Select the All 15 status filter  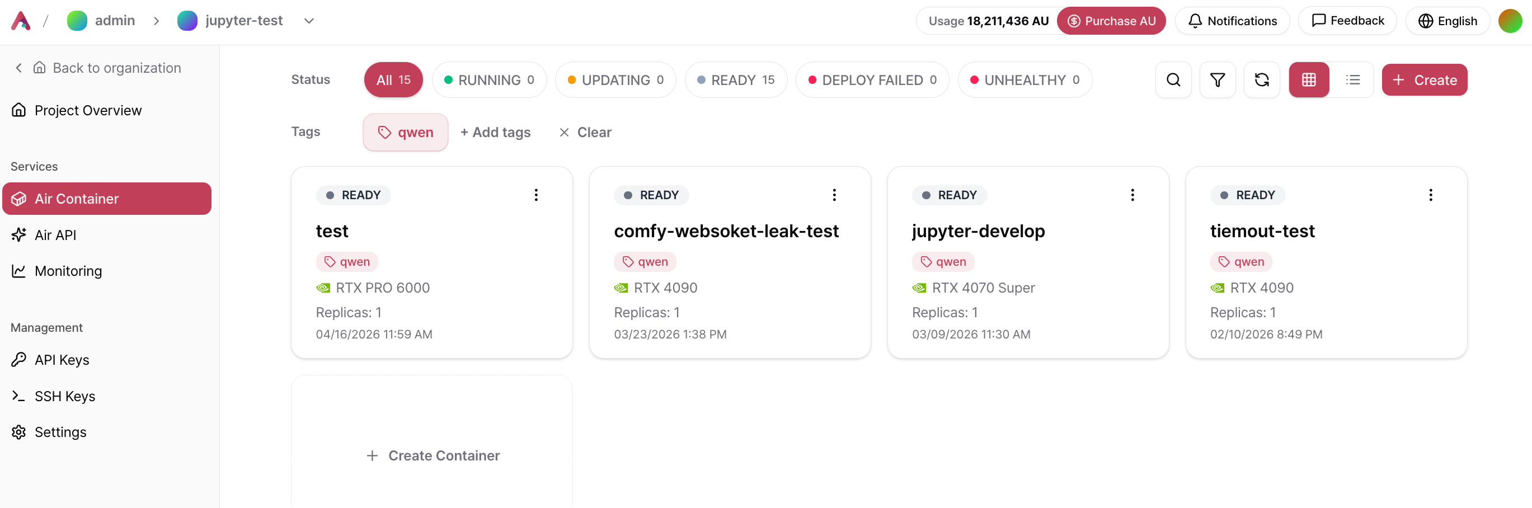click(393, 79)
